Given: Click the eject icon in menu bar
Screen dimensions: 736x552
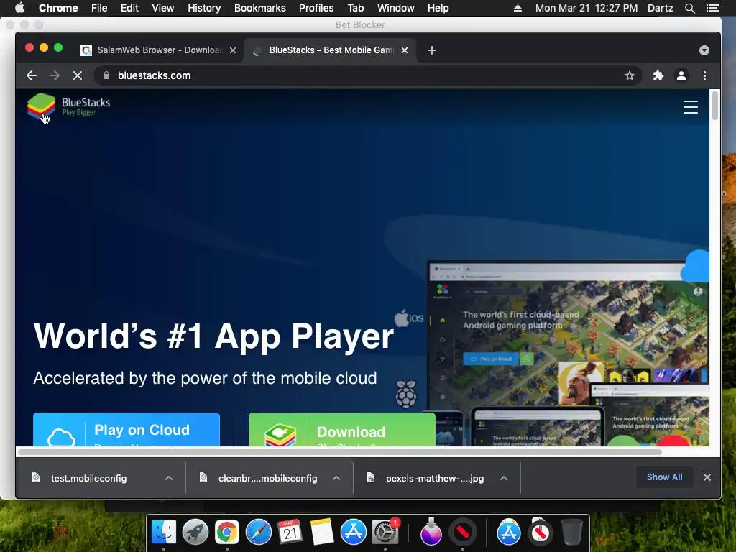Looking at the screenshot, I should pyautogui.click(x=517, y=8).
